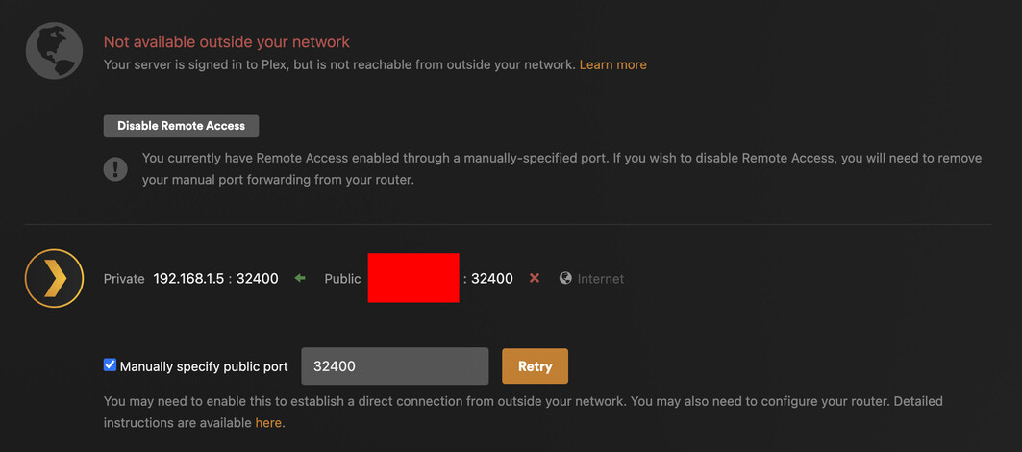Click the private address 192.168.1.5 text
Screen dimensions: 1022x452
click(188, 279)
